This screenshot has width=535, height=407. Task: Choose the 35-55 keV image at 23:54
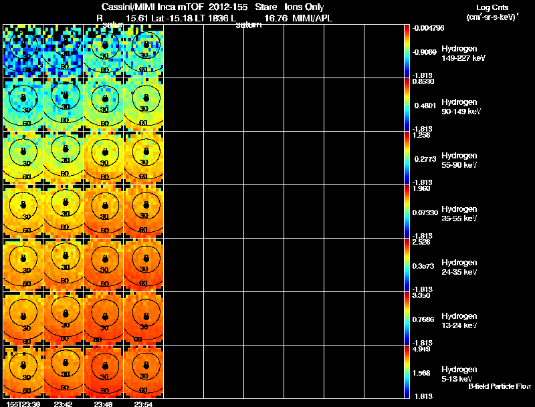tap(143, 211)
